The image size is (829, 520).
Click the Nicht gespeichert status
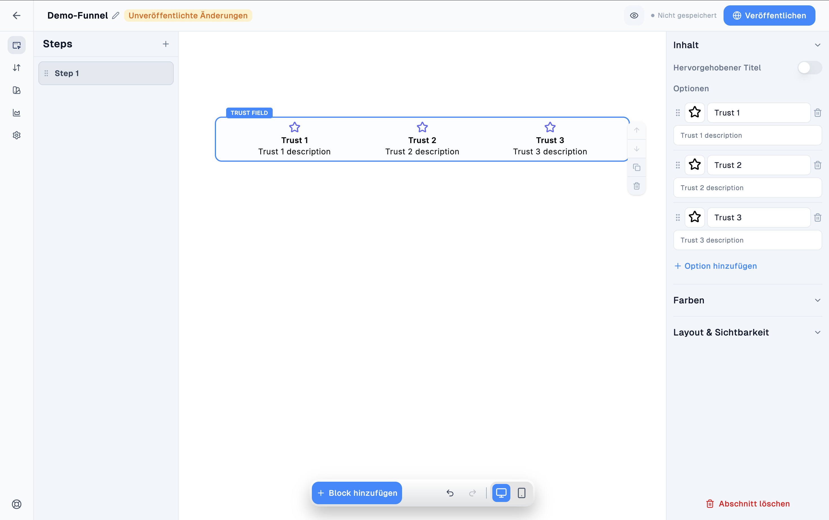click(684, 15)
